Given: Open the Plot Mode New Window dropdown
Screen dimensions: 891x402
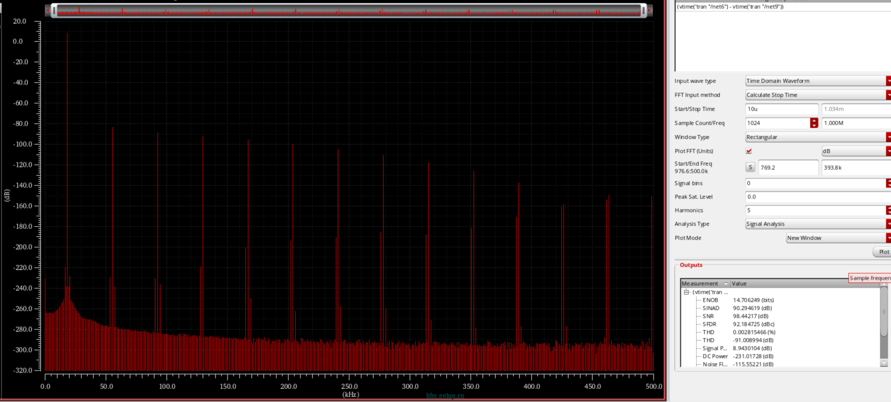Looking at the screenshot, I should point(838,238).
